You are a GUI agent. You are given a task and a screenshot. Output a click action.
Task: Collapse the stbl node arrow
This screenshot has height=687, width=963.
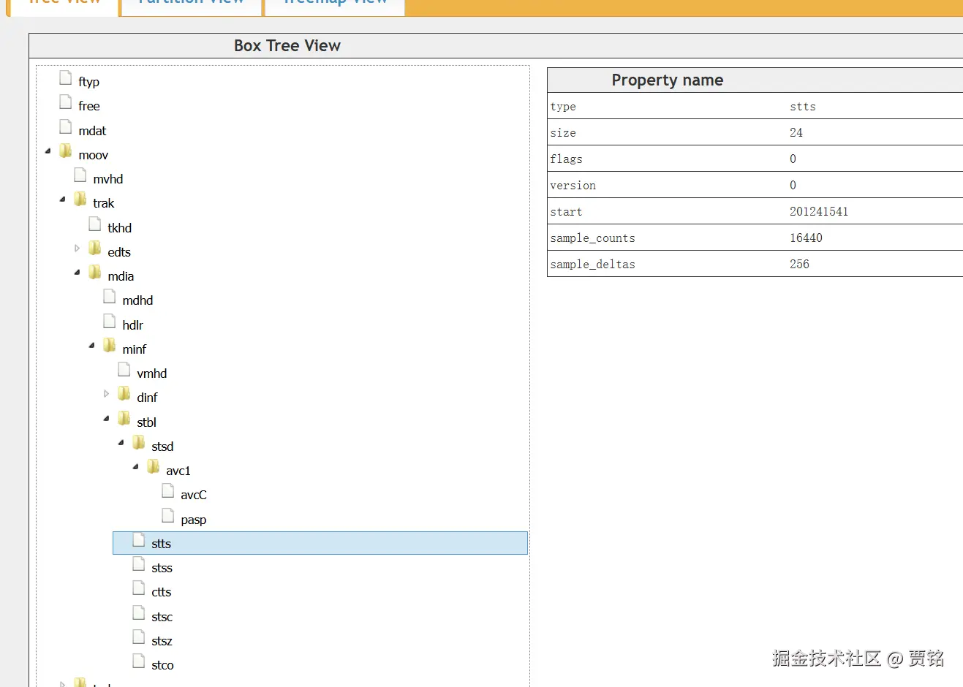click(107, 419)
